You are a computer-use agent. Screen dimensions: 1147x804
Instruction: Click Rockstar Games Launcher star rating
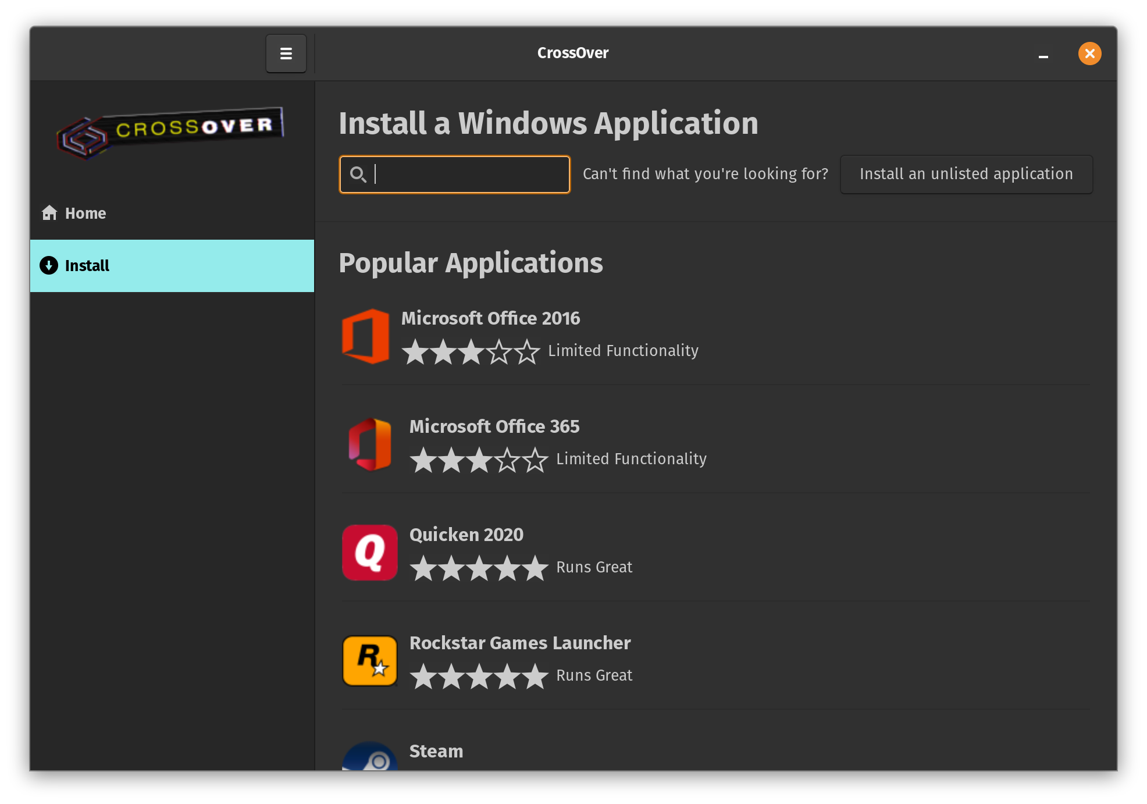pyautogui.click(x=479, y=676)
